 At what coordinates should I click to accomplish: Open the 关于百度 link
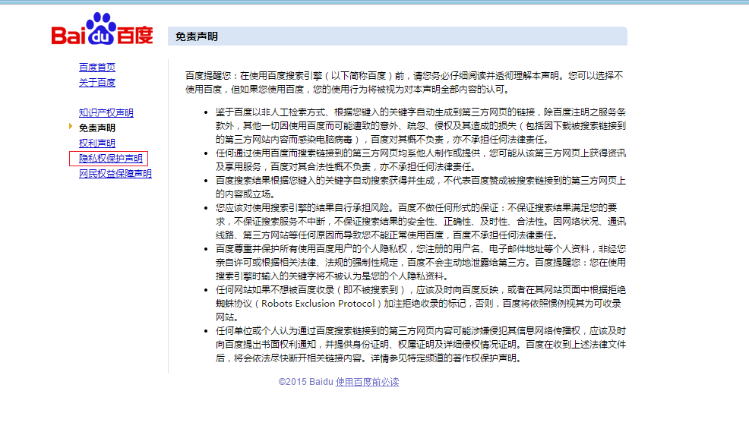[97, 83]
